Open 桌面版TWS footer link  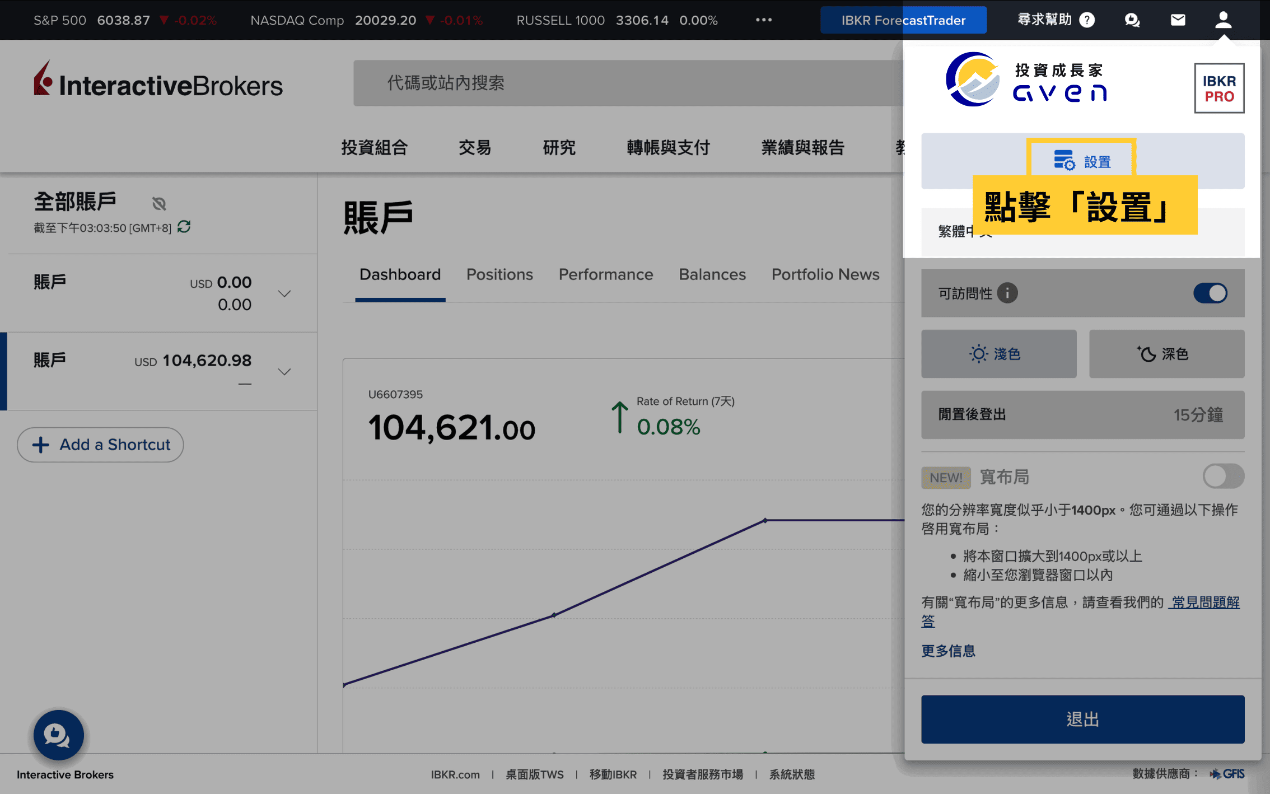[x=535, y=774]
